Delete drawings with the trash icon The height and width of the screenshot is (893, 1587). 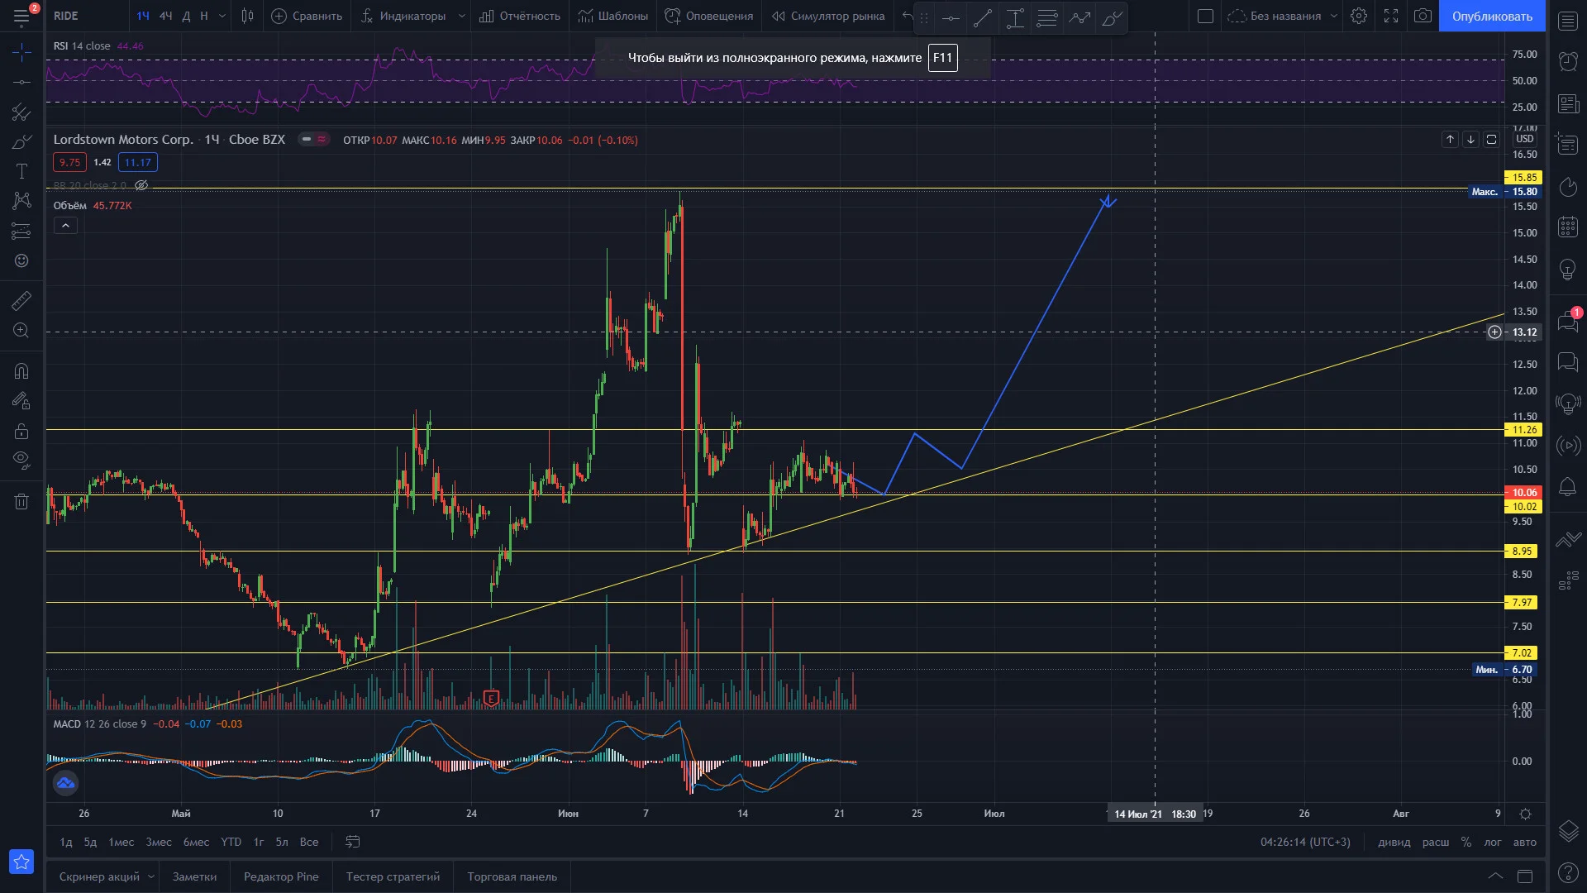click(x=21, y=501)
